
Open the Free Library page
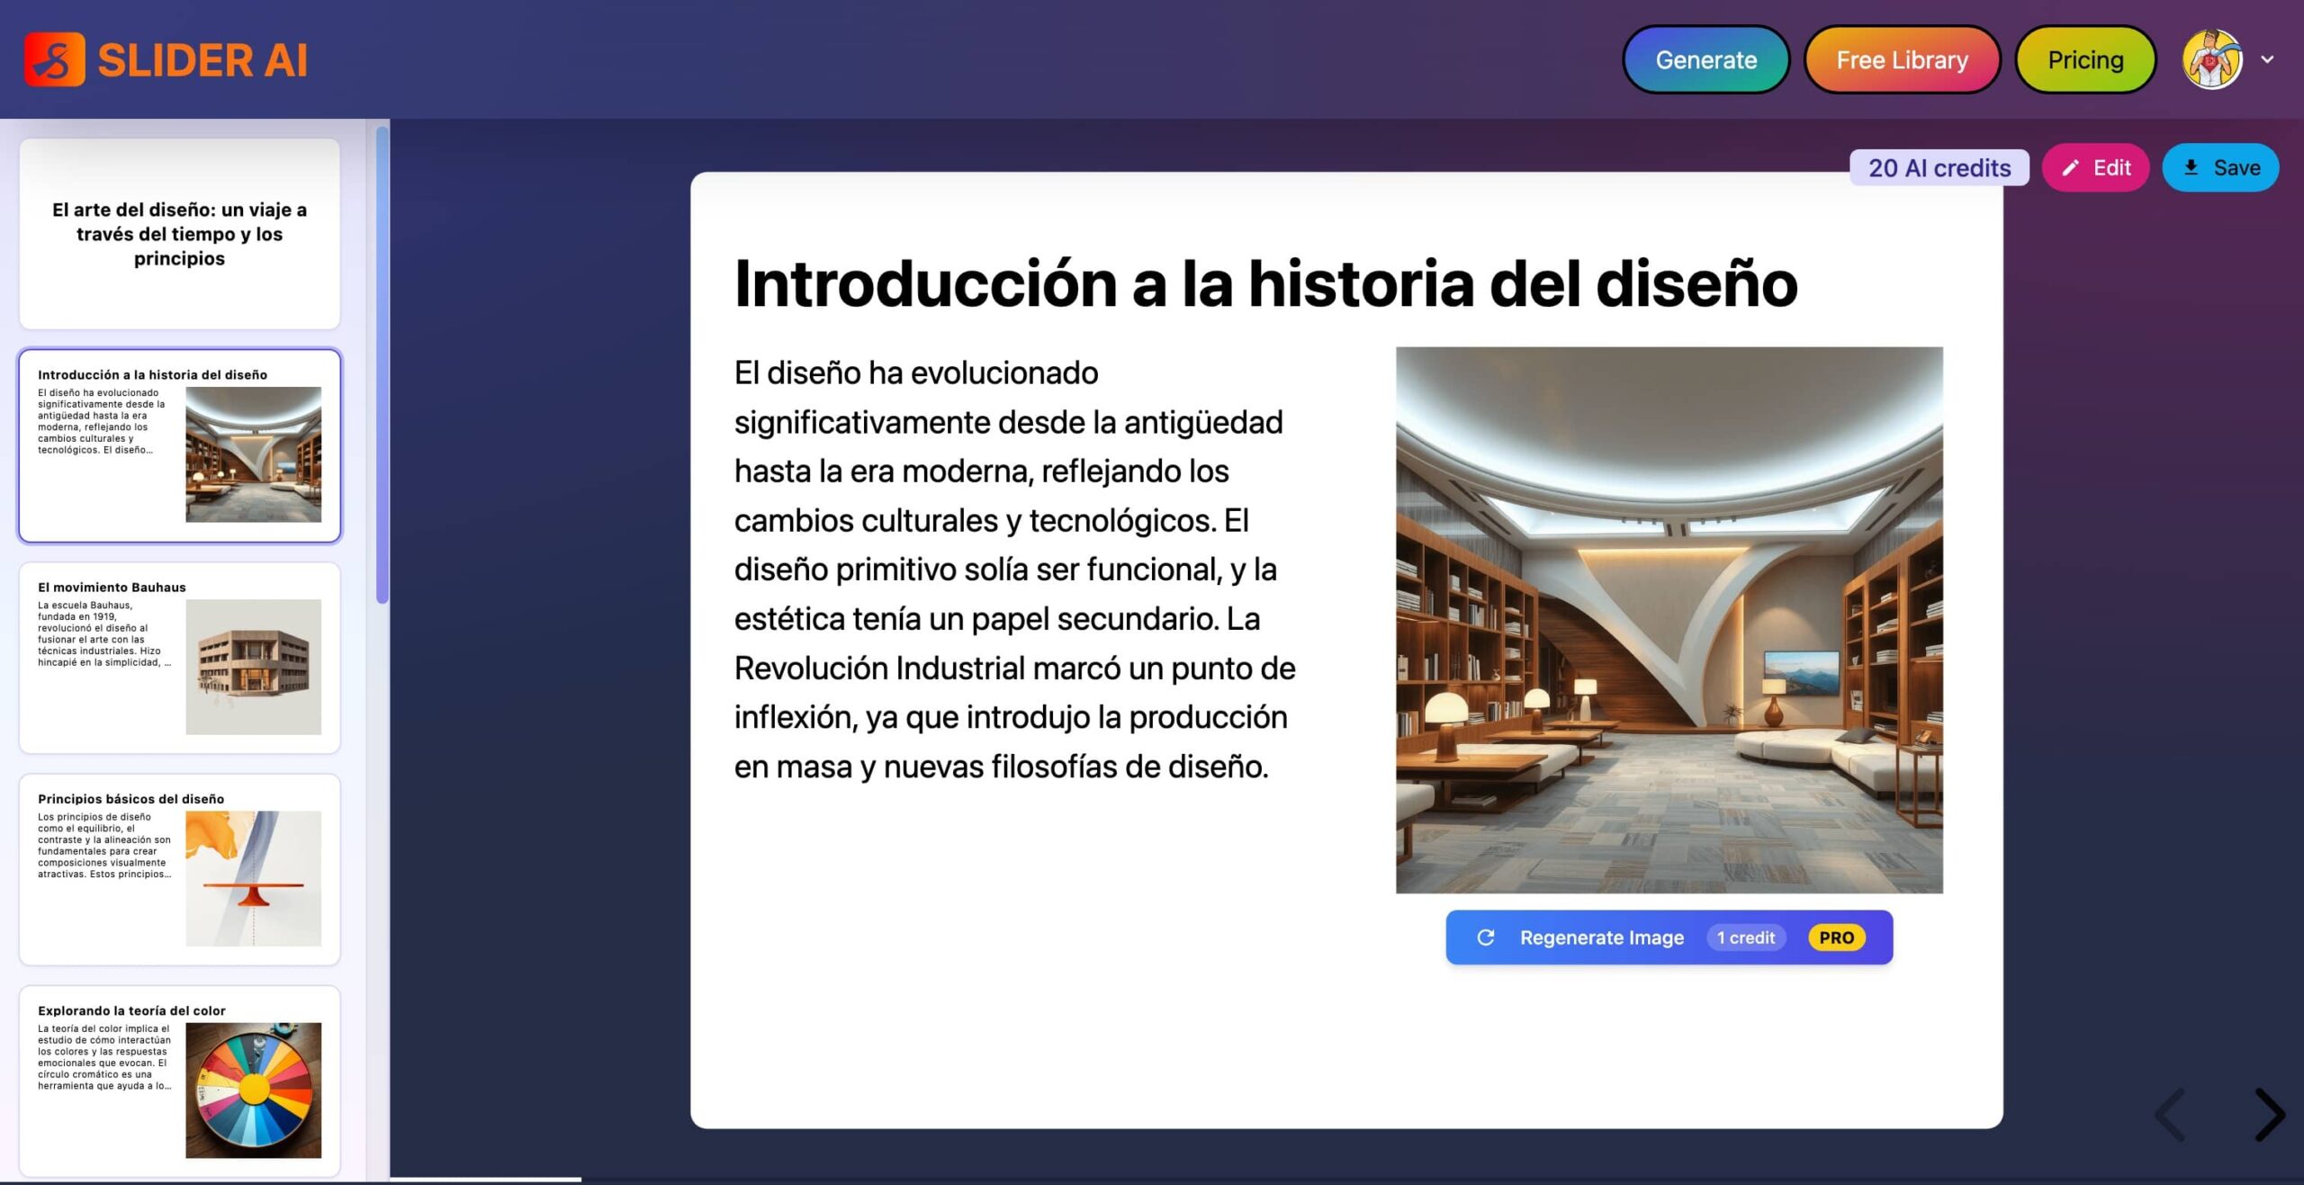click(x=1902, y=60)
